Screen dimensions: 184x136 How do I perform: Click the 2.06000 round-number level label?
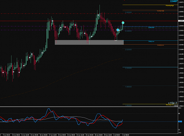128,13
